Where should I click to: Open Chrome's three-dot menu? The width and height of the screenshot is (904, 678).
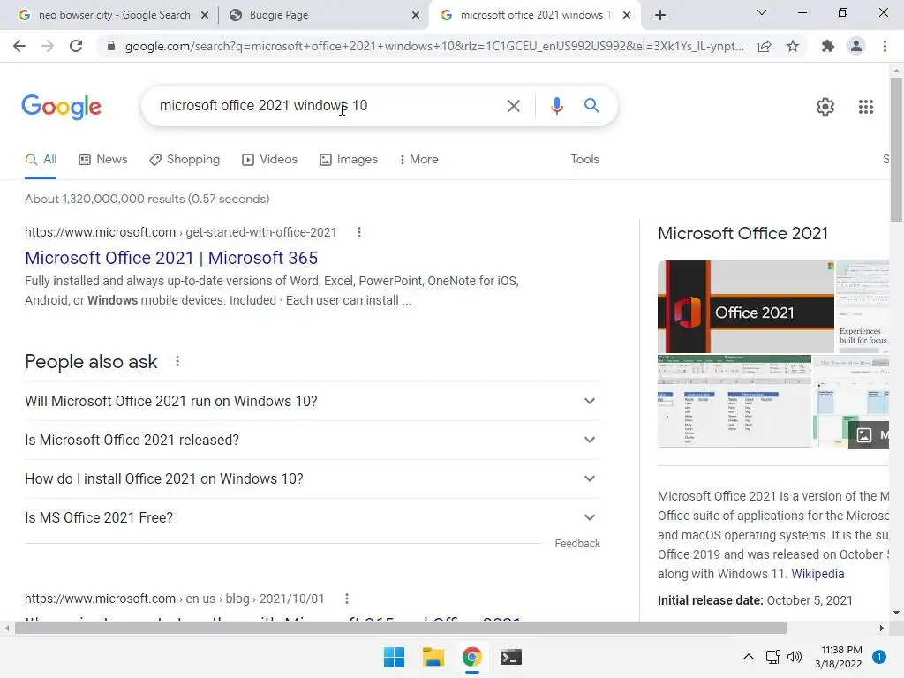click(885, 46)
